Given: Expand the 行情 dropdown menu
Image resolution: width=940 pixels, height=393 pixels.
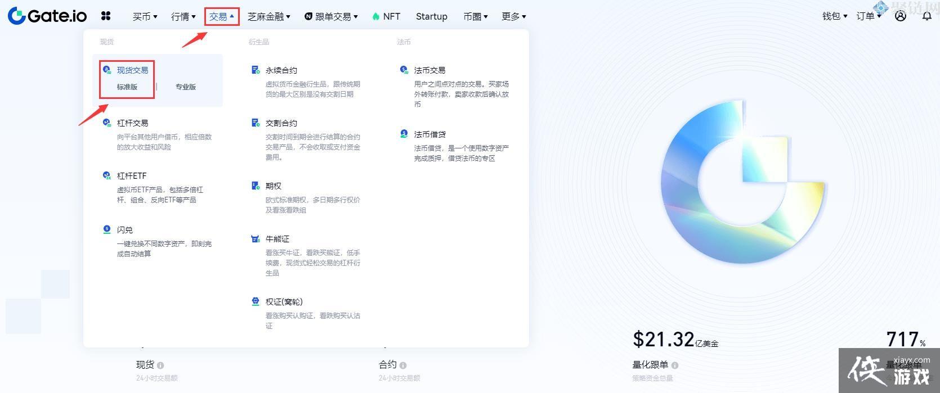Looking at the screenshot, I should [183, 16].
